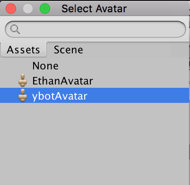
Task: Click the Select Avatar window title
Action: click(x=94, y=8)
